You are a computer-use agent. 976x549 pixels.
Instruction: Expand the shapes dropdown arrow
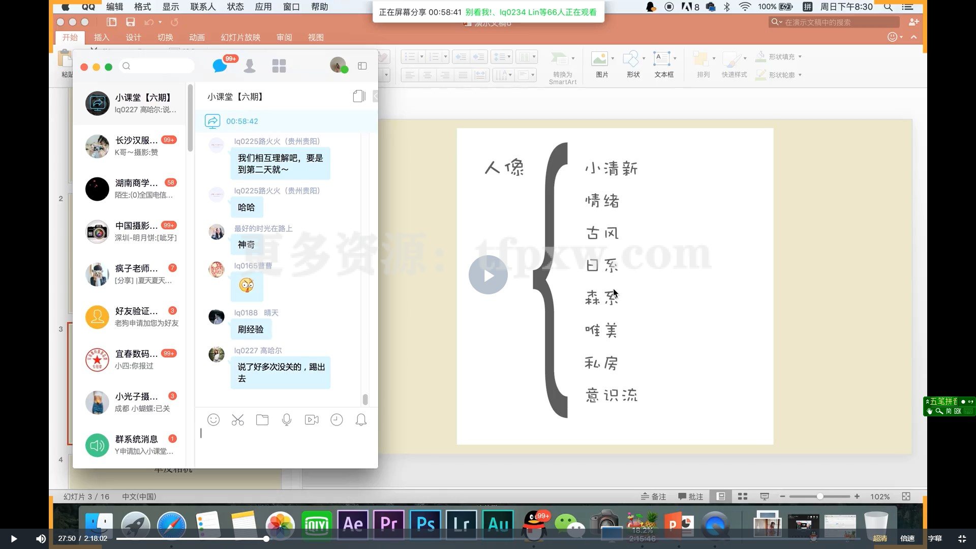coord(644,58)
